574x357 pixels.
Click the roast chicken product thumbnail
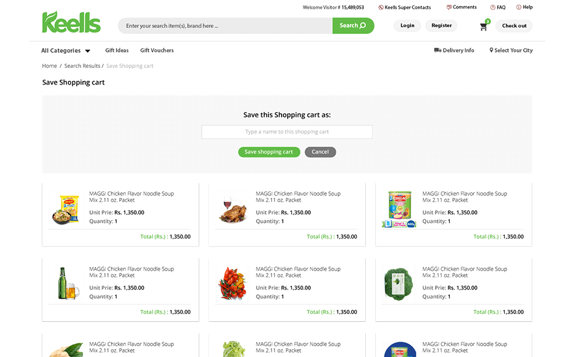pos(232,209)
